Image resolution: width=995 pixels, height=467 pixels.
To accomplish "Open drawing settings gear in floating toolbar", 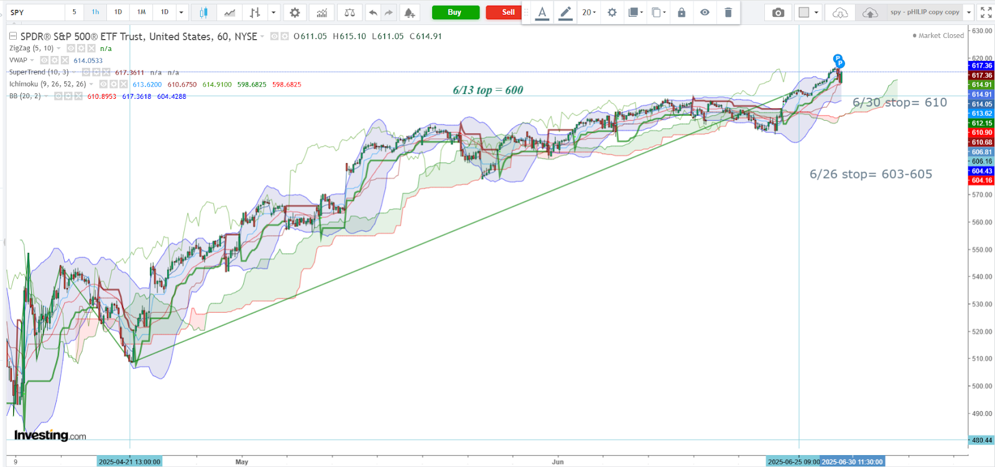I will (612, 12).
